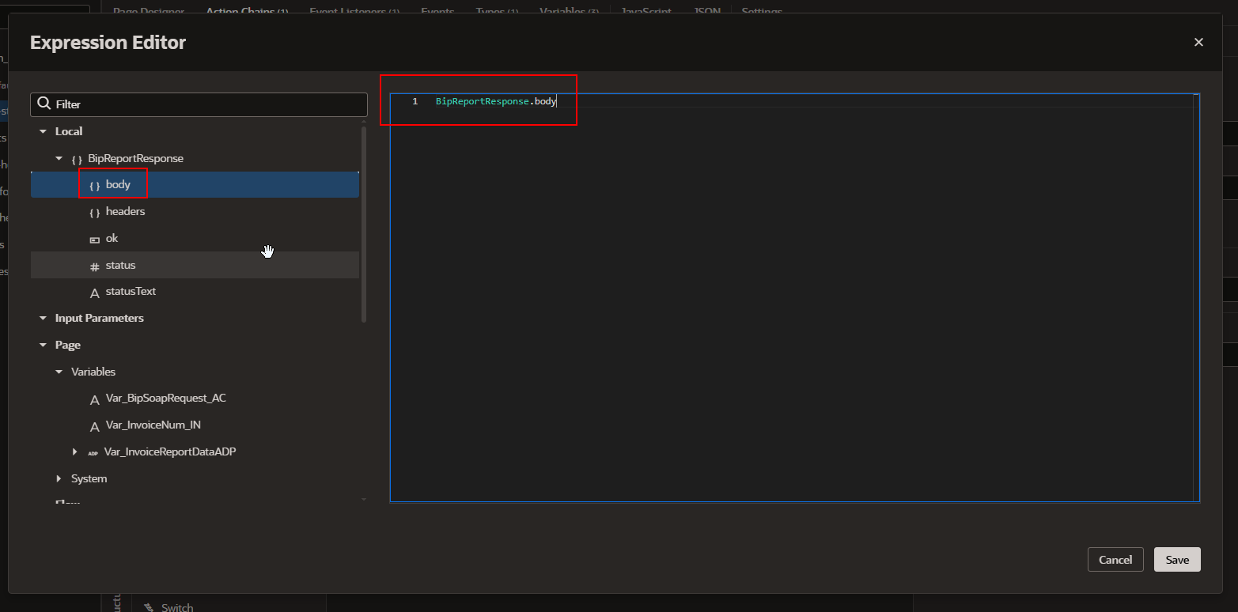The width and height of the screenshot is (1238, 612).
Task: Click the BipReportResponse.body expression text
Action: pos(496,101)
